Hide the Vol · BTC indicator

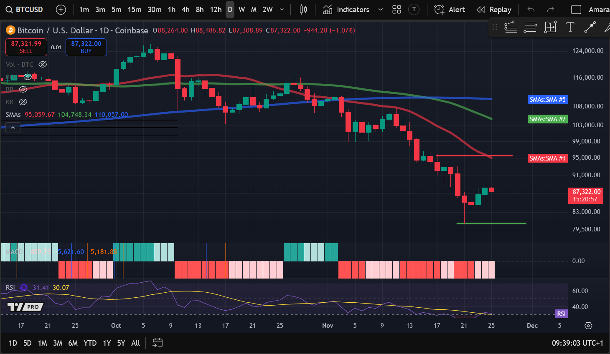[x=42, y=64]
